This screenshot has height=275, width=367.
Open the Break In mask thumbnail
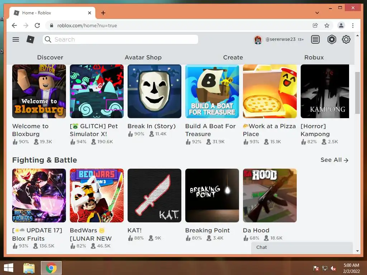click(154, 91)
